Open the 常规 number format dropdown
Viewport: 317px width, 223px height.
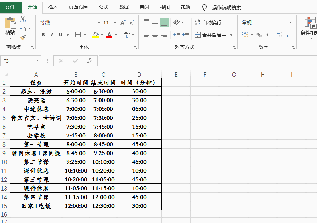290,22
